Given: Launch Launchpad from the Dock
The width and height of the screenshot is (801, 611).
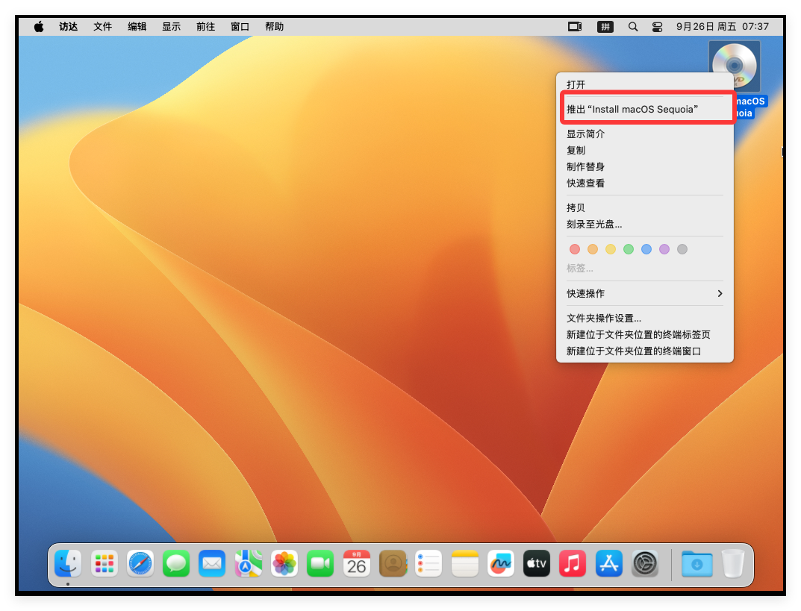Looking at the screenshot, I should pos(105,563).
